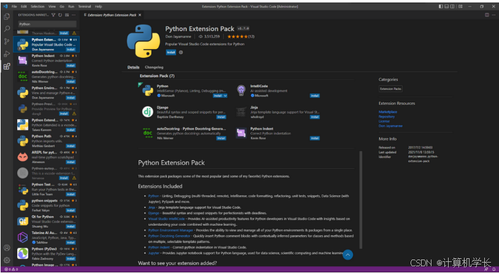Focus the extensions search box containing Python
This screenshot has height=273, width=499.
coord(47,24)
